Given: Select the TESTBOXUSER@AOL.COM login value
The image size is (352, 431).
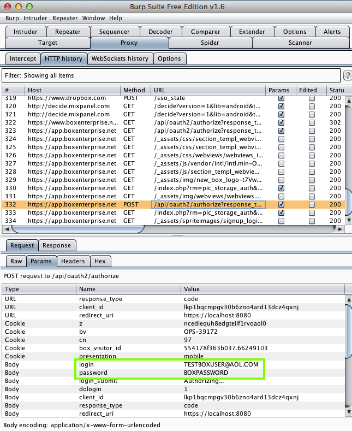Looking at the screenshot, I should 221,364.
